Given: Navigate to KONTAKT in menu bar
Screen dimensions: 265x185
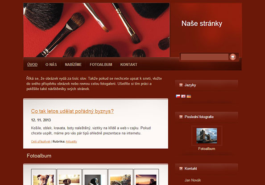Looking at the screenshot, I should pos(128,64).
